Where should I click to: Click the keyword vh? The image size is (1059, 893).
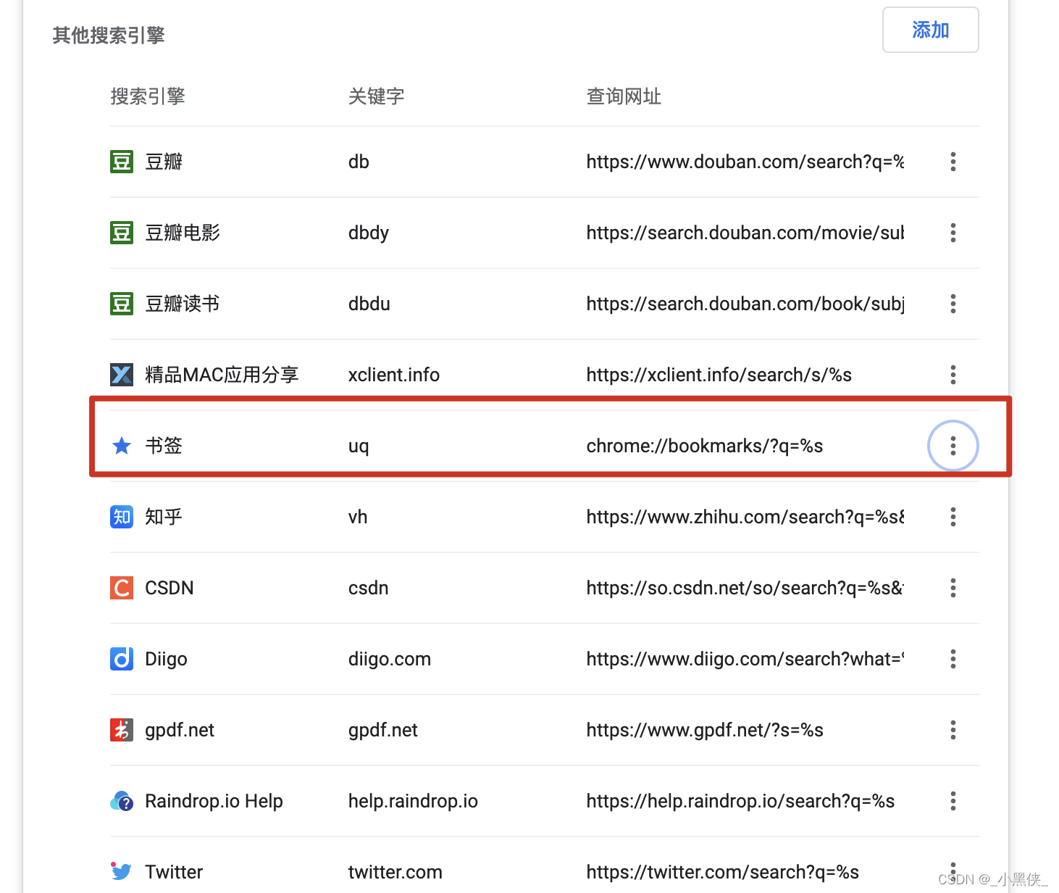pos(358,517)
